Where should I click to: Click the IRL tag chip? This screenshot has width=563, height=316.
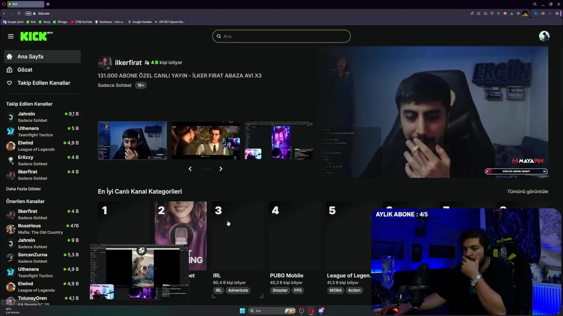(x=219, y=290)
